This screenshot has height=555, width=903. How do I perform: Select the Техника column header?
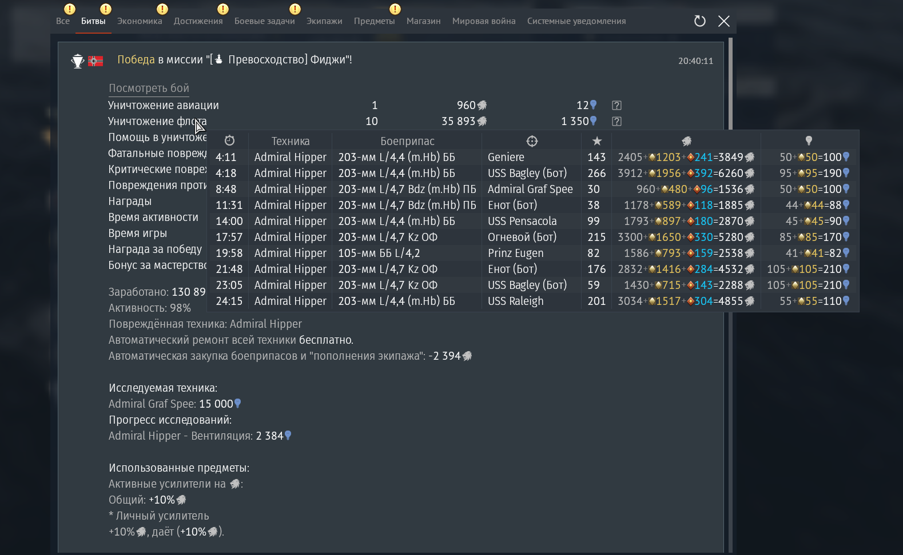coord(291,141)
